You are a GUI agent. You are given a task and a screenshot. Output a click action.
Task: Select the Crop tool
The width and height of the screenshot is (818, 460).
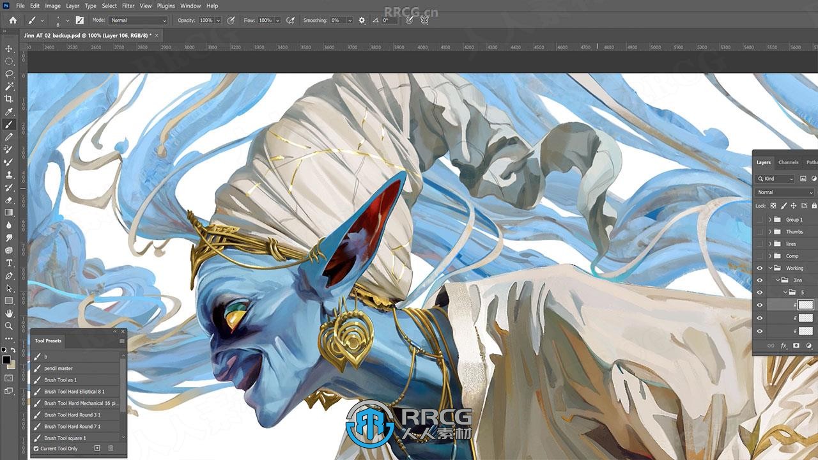tap(9, 99)
